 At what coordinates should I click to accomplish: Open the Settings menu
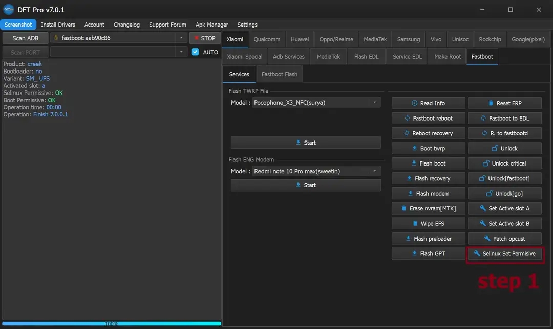(x=247, y=25)
